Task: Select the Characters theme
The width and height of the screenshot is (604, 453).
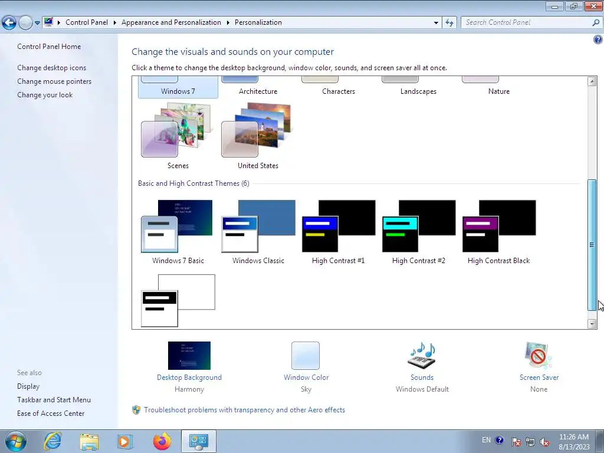Action: click(339, 91)
